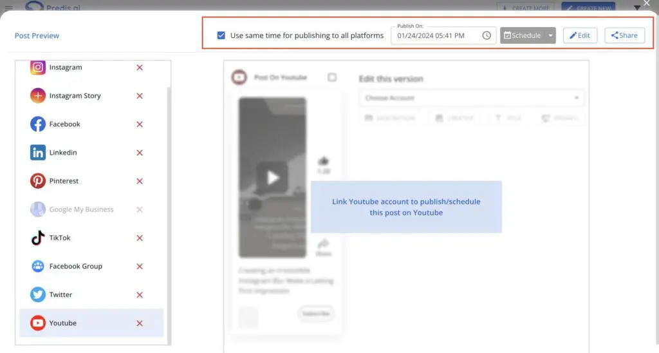Click the Pinterest logo icon
This screenshot has width=659, height=353.
38,181
